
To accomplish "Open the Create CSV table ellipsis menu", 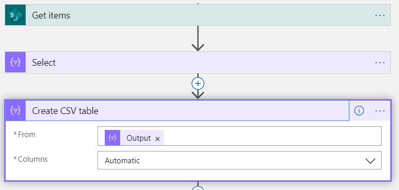I will click(380, 111).
